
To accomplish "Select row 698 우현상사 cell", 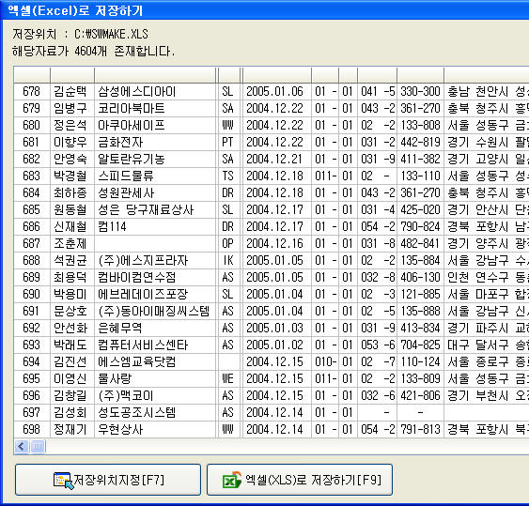I will click(x=155, y=429).
